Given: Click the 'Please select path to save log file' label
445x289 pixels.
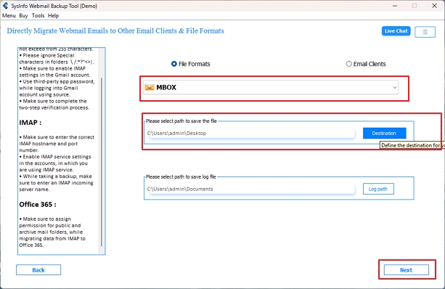Looking at the screenshot, I should [x=181, y=177].
